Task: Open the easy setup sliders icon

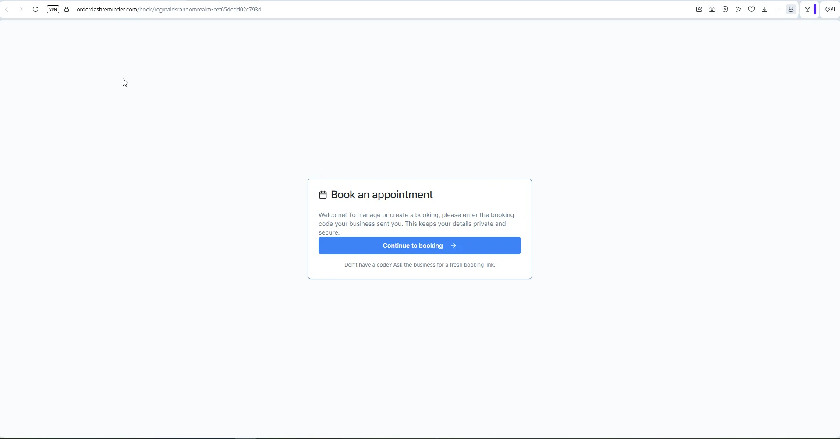Action: pyautogui.click(x=778, y=9)
